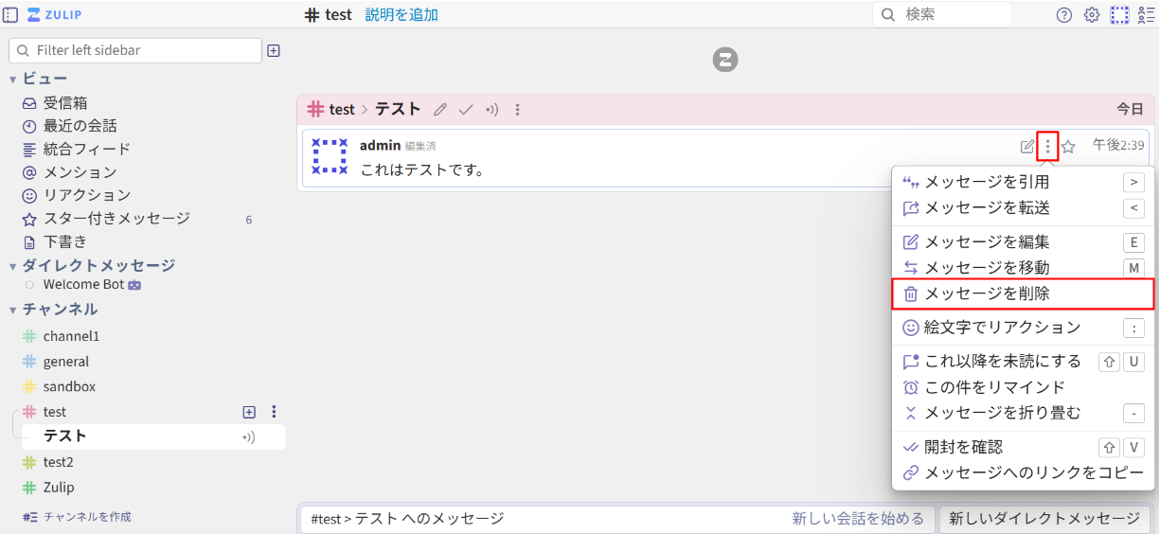Viewport: 1160px width, 534px height.
Task: Open the help menu question-mark icon
Action: point(1064,15)
